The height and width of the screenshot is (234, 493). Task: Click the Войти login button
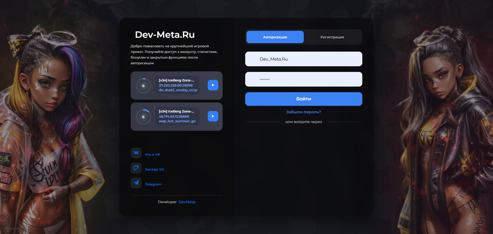(x=304, y=99)
